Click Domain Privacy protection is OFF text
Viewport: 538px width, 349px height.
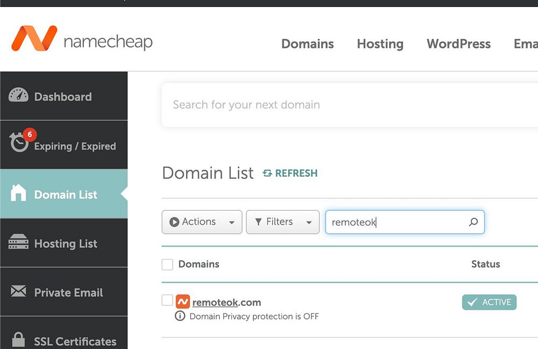tap(254, 316)
